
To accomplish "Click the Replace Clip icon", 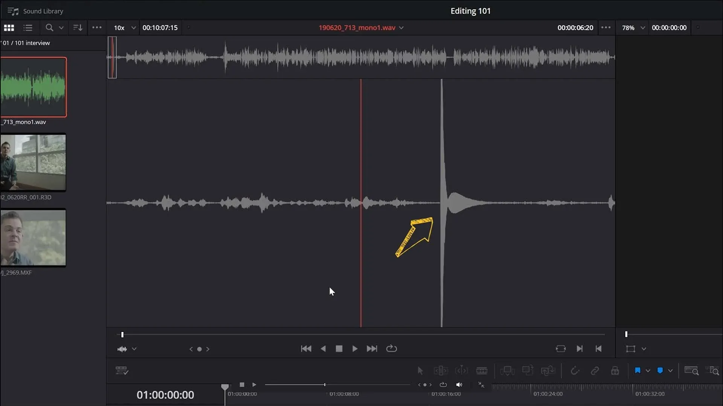I will tap(548, 371).
